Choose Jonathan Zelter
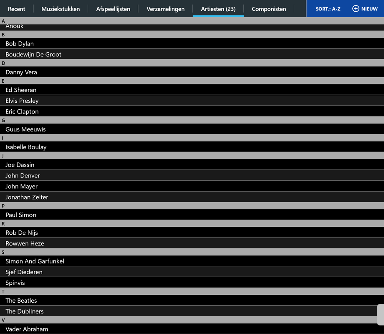The width and height of the screenshot is (384, 334). tap(192, 197)
